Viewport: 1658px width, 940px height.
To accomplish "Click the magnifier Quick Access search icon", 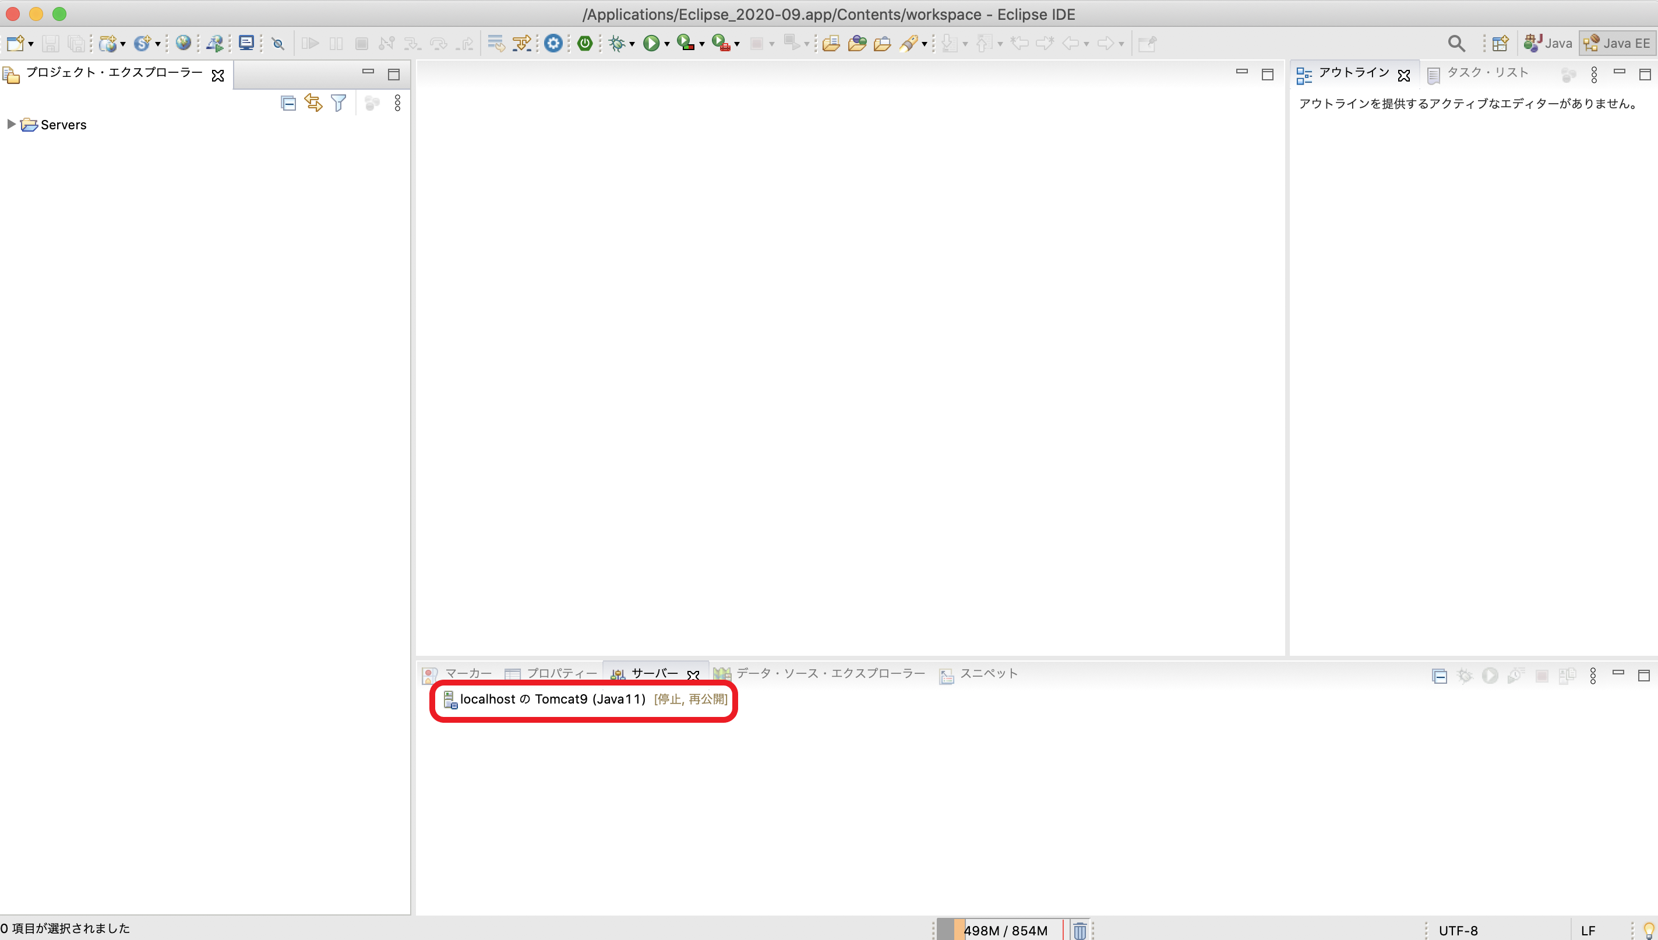I will click(x=1456, y=43).
